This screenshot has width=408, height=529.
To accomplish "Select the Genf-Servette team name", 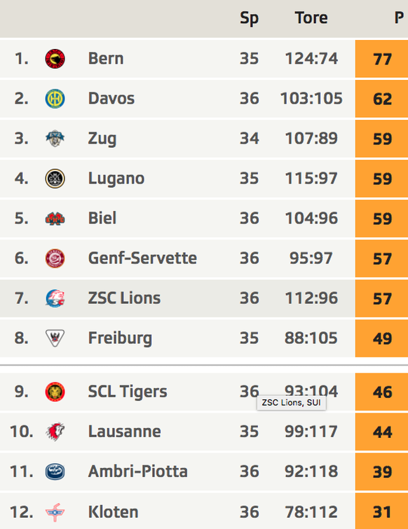I will pos(142,258).
